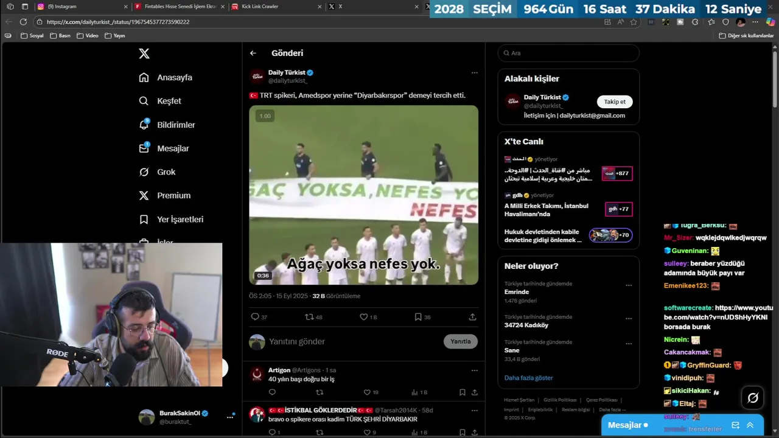Switch to Fintables Hisse Senedi tab

178,7
